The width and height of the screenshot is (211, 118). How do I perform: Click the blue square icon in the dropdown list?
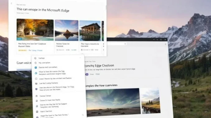click(36, 68)
